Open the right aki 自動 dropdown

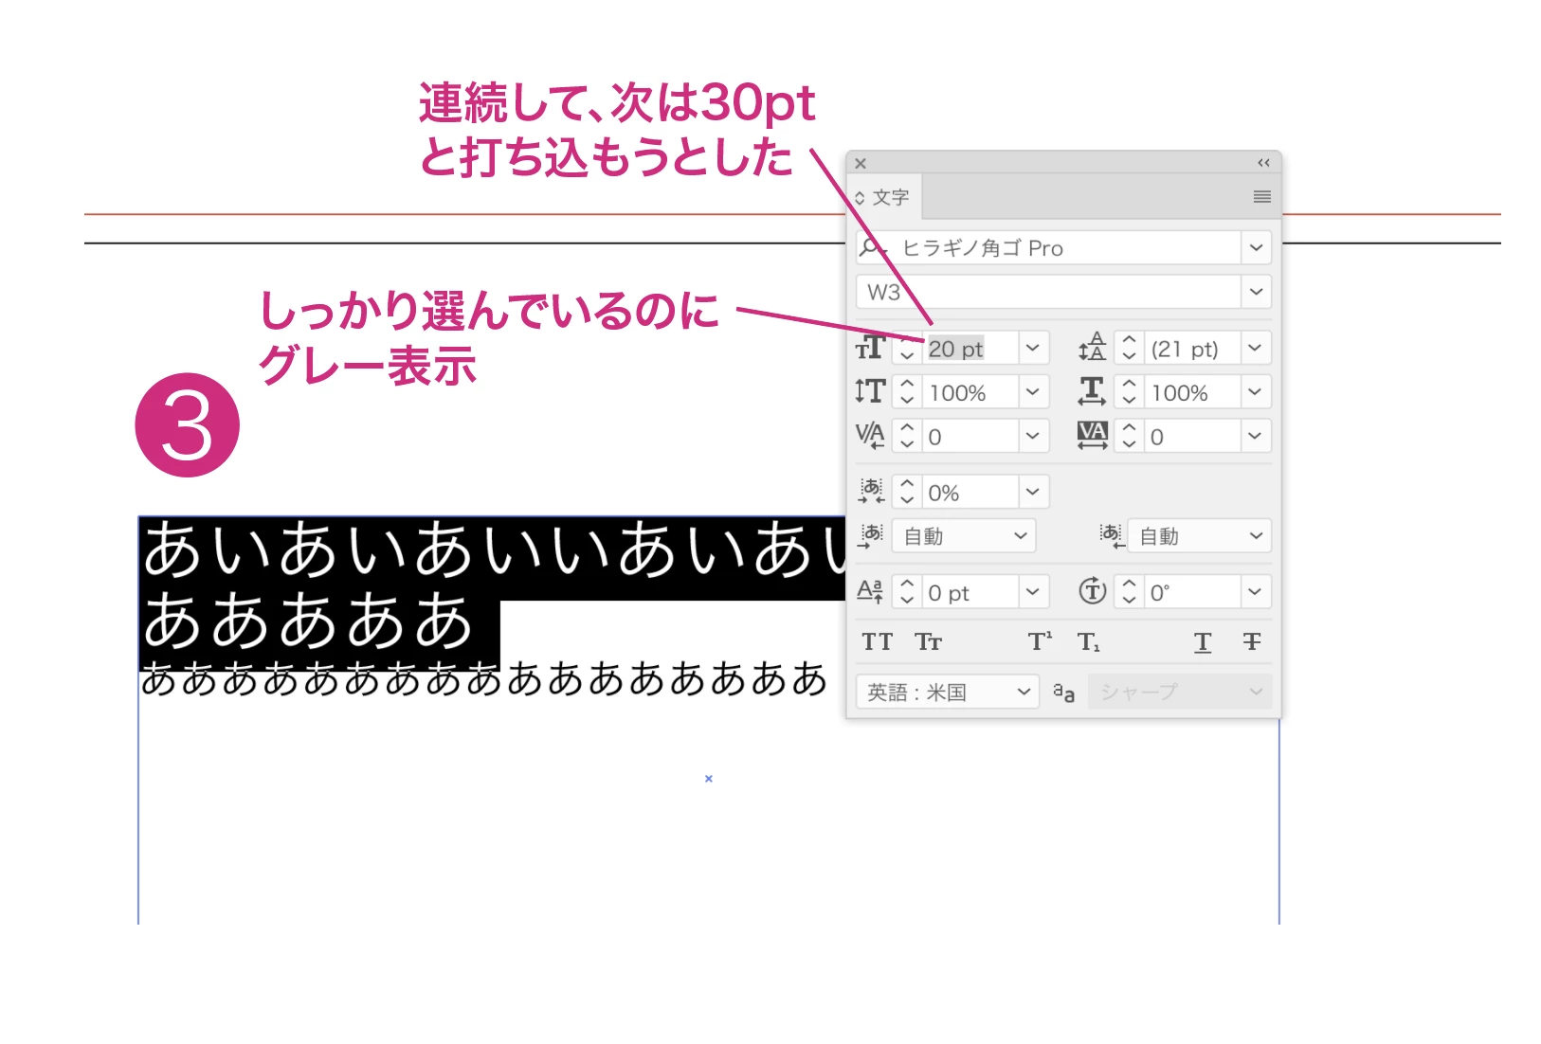(1200, 536)
